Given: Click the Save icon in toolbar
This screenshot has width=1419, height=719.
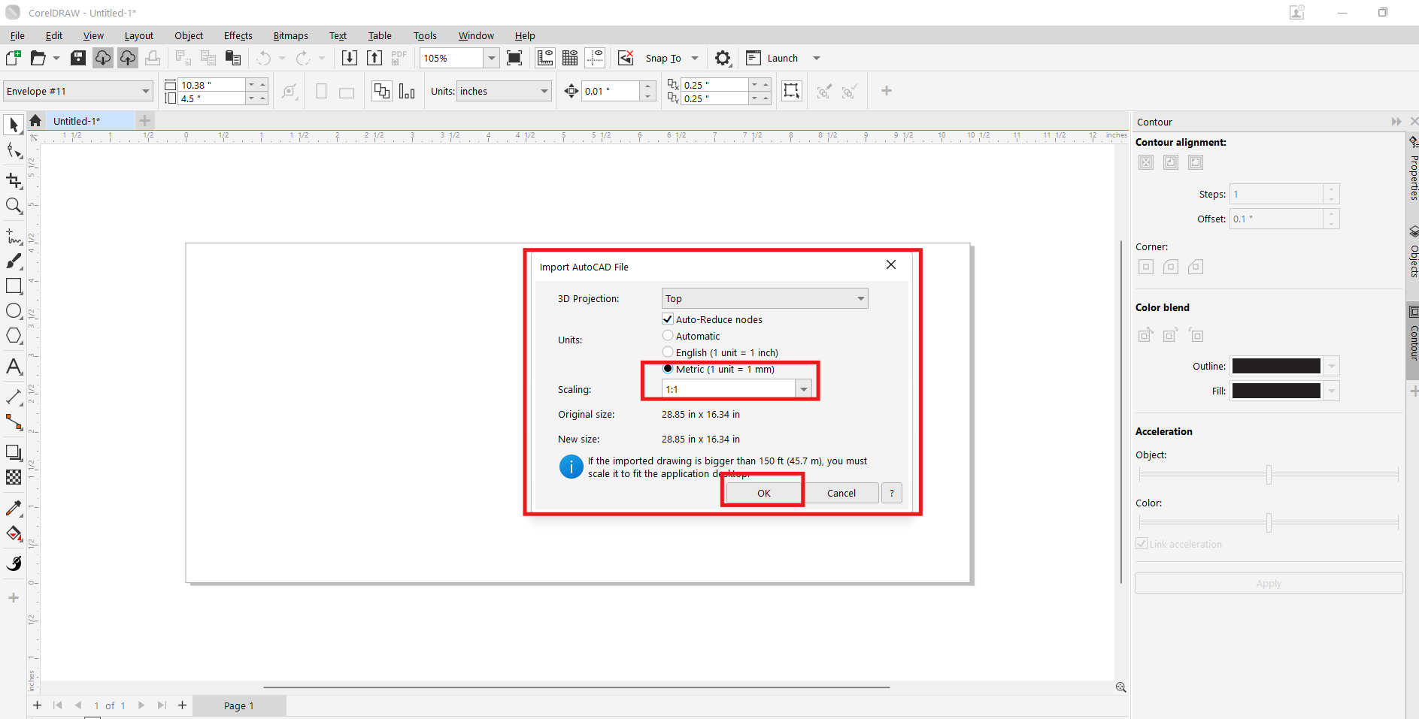Looking at the screenshot, I should [x=77, y=58].
